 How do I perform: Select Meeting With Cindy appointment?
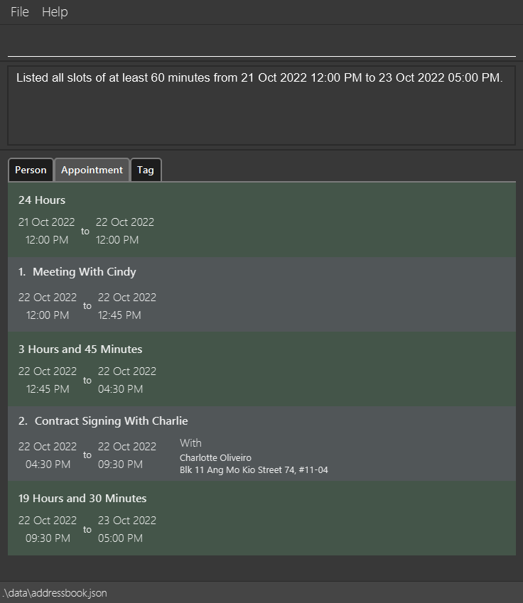pyautogui.click(x=261, y=295)
